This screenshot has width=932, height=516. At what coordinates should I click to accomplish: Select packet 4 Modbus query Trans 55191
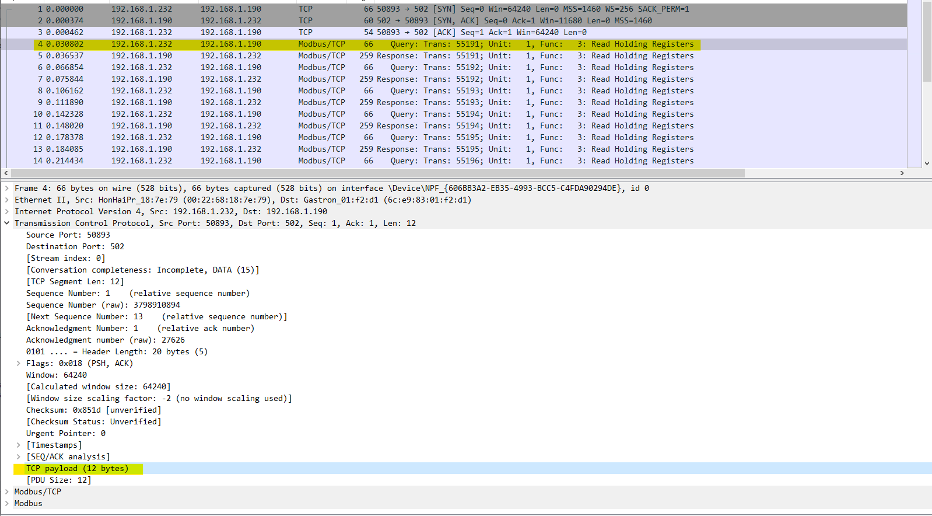454,44
